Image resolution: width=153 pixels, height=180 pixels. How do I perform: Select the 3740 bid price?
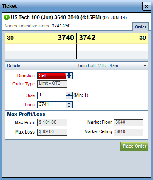pos(66,38)
